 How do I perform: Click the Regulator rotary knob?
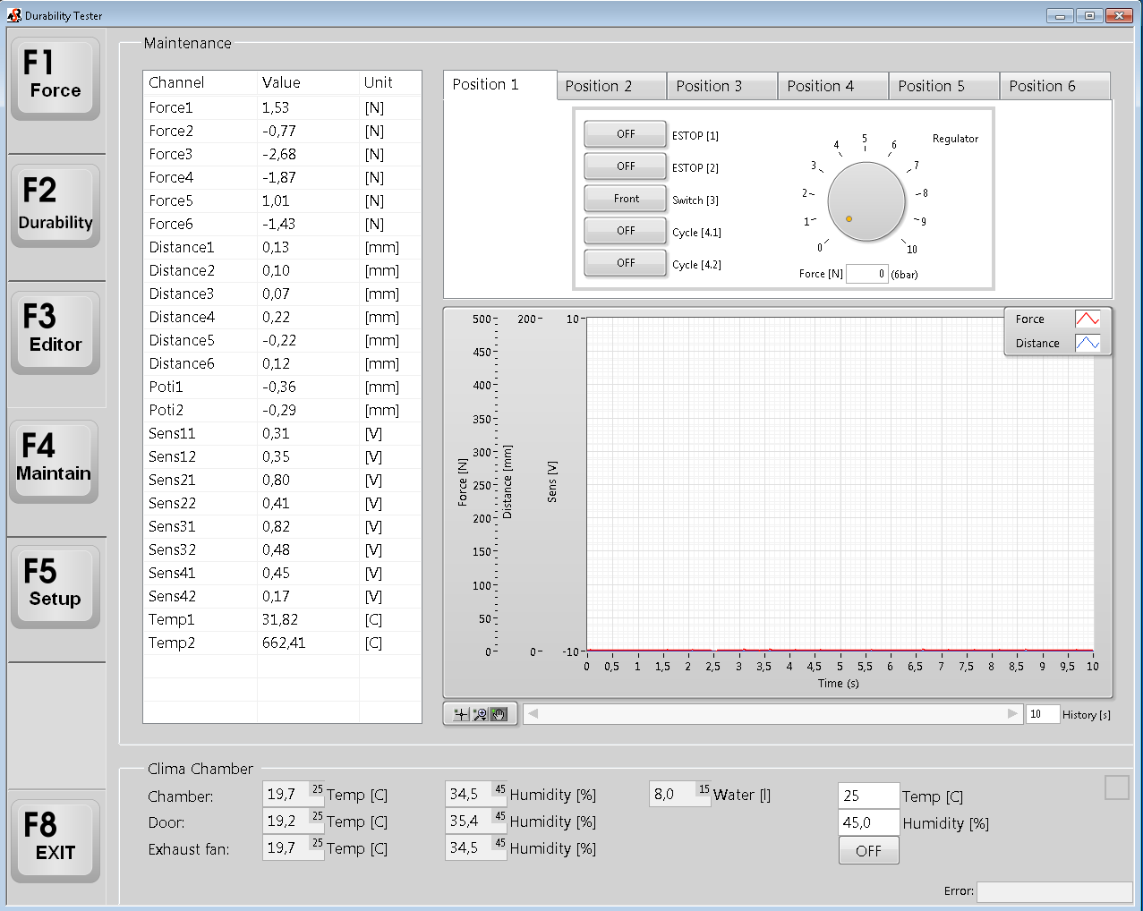coord(866,201)
